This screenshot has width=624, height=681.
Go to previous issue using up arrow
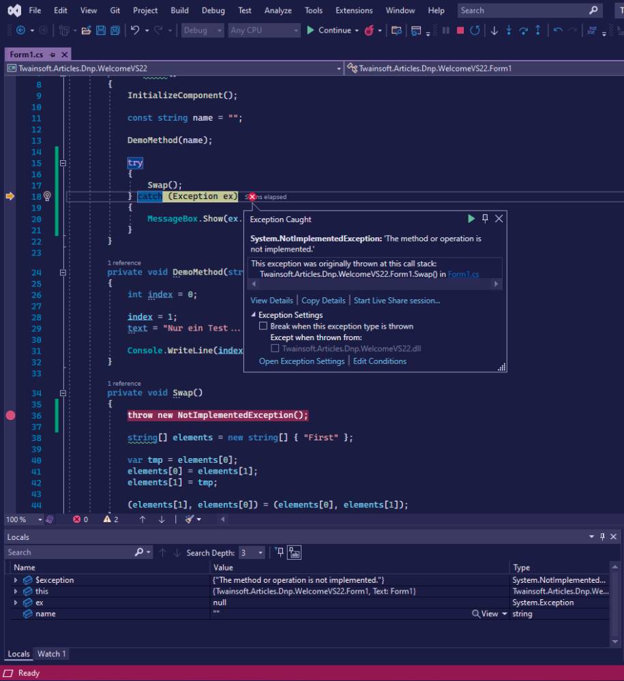pyautogui.click(x=143, y=519)
